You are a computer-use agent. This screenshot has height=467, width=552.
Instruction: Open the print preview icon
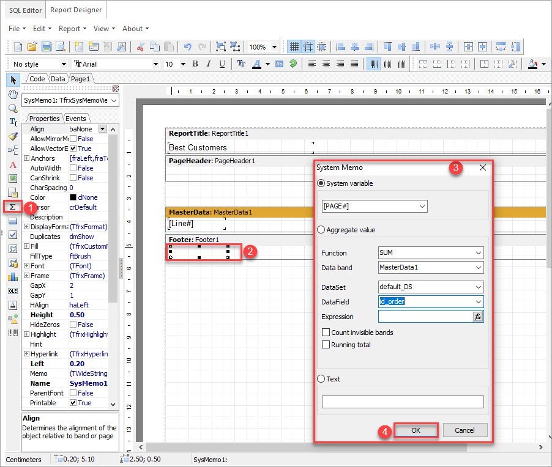[61, 46]
